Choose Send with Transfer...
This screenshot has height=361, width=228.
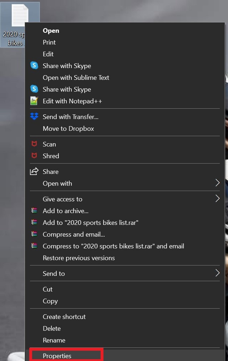point(71,117)
